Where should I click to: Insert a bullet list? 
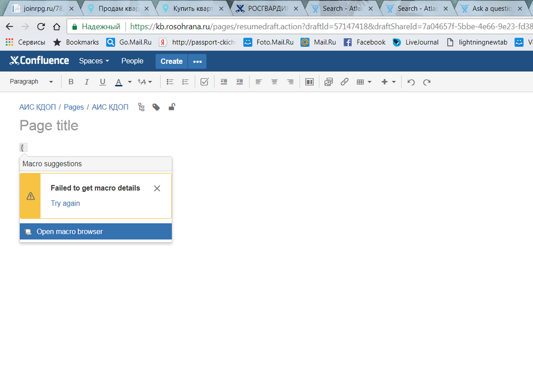(x=170, y=82)
